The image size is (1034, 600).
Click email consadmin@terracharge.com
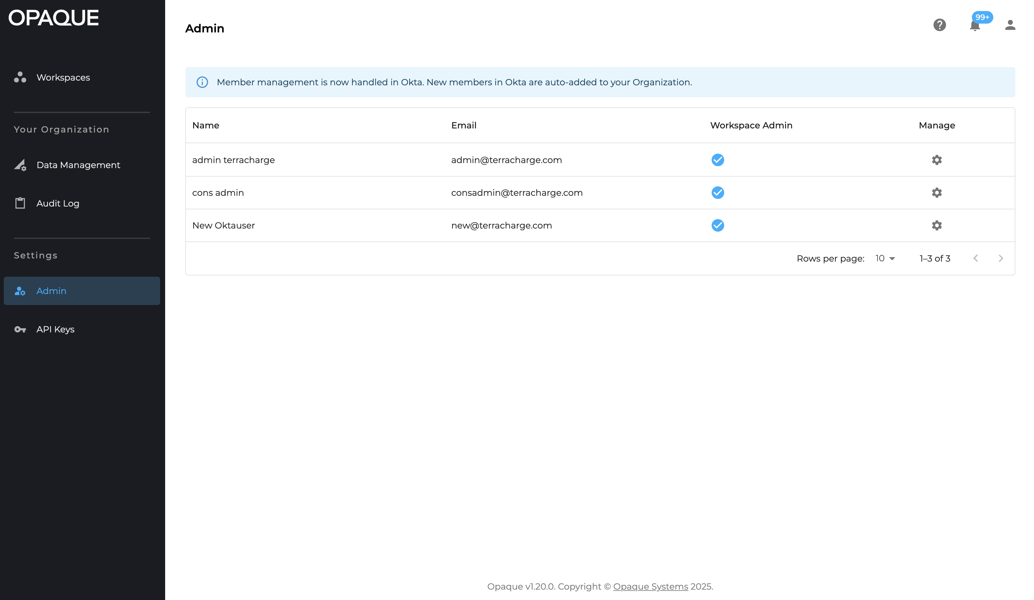517,193
